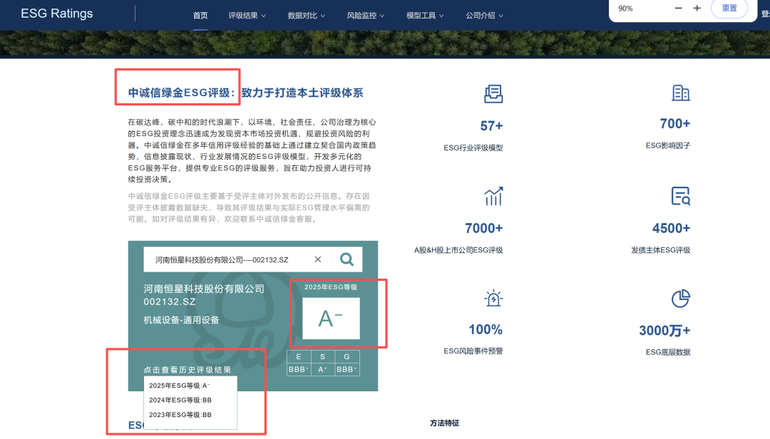Expand the 风险监控 menu
770x439 pixels.
coord(366,16)
